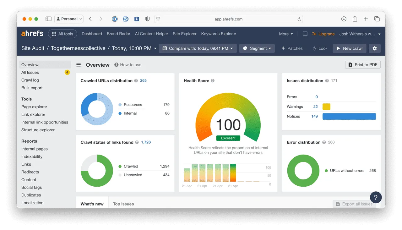The width and height of the screenshot is (402, 230).
Task: Open the Internal pages report
Action: click(35, 149)
